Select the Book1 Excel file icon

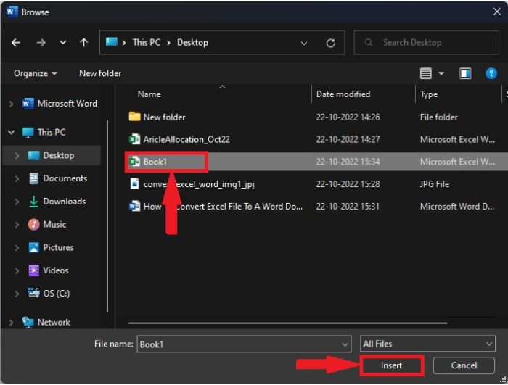tap(134, 161)
